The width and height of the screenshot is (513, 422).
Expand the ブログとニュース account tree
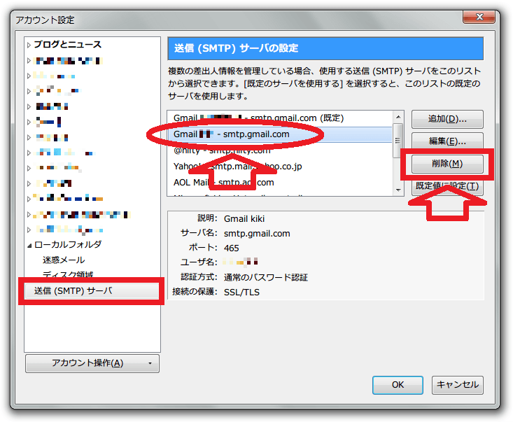[x=29, y=45]
